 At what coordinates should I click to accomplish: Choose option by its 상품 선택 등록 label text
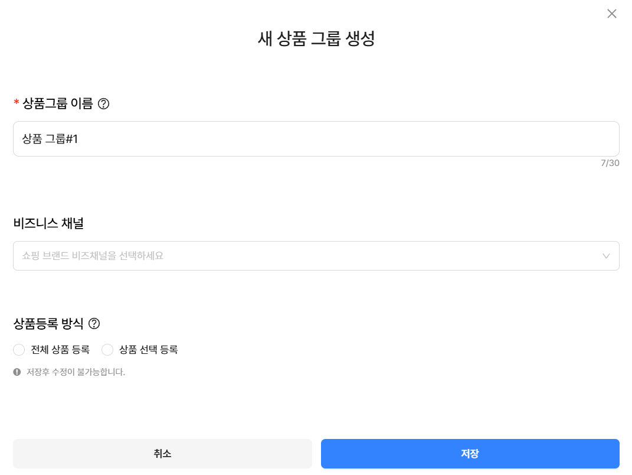(x=148, y=350)
